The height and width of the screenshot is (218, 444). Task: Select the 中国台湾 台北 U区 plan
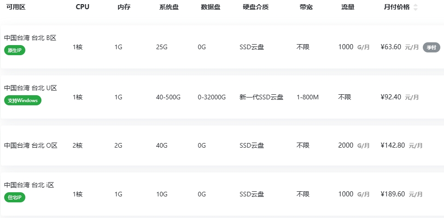pos(222,97)
